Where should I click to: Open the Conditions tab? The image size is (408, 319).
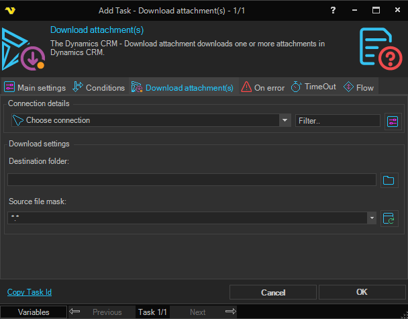98,87
